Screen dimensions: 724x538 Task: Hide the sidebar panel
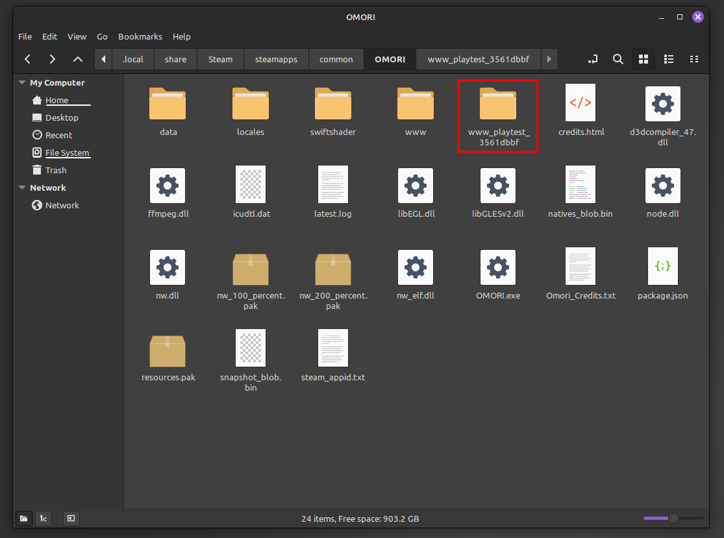tap(71, 518)
